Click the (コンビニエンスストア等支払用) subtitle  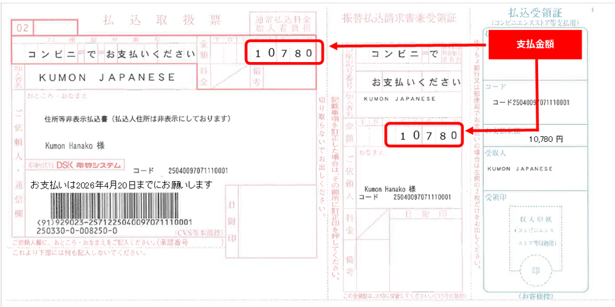(537, 22)
